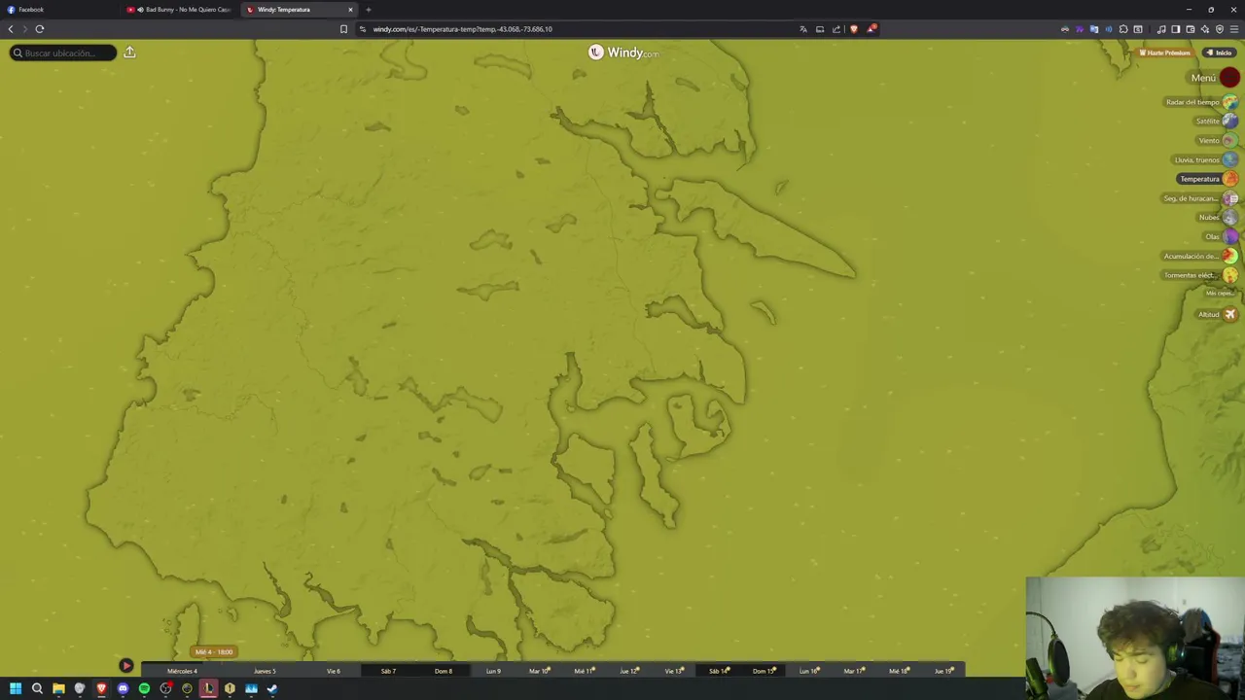Jump timeline to Mié 11
This screenshot has width=1245, height=700.
pyautogui.click(x=584, y=671)
